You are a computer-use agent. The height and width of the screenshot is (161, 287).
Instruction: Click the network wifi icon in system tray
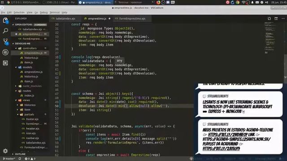[x=243, y=2]
